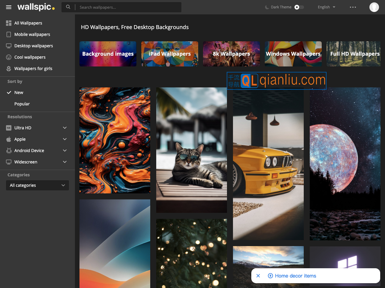This screenshot has height=288, width=385.
Task: Open the user profile avatar
Action: pyautogui.click(x=374, y=7)
